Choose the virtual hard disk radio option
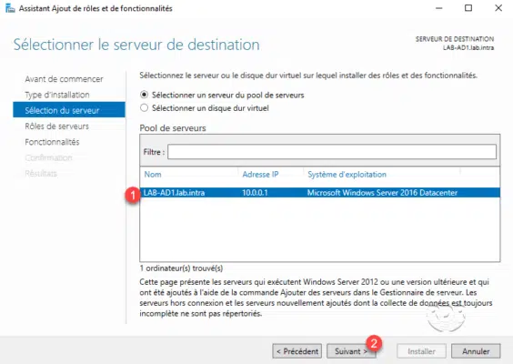This screenshot has width=513, height=364. pyautogui.click(x=144, y=108)
